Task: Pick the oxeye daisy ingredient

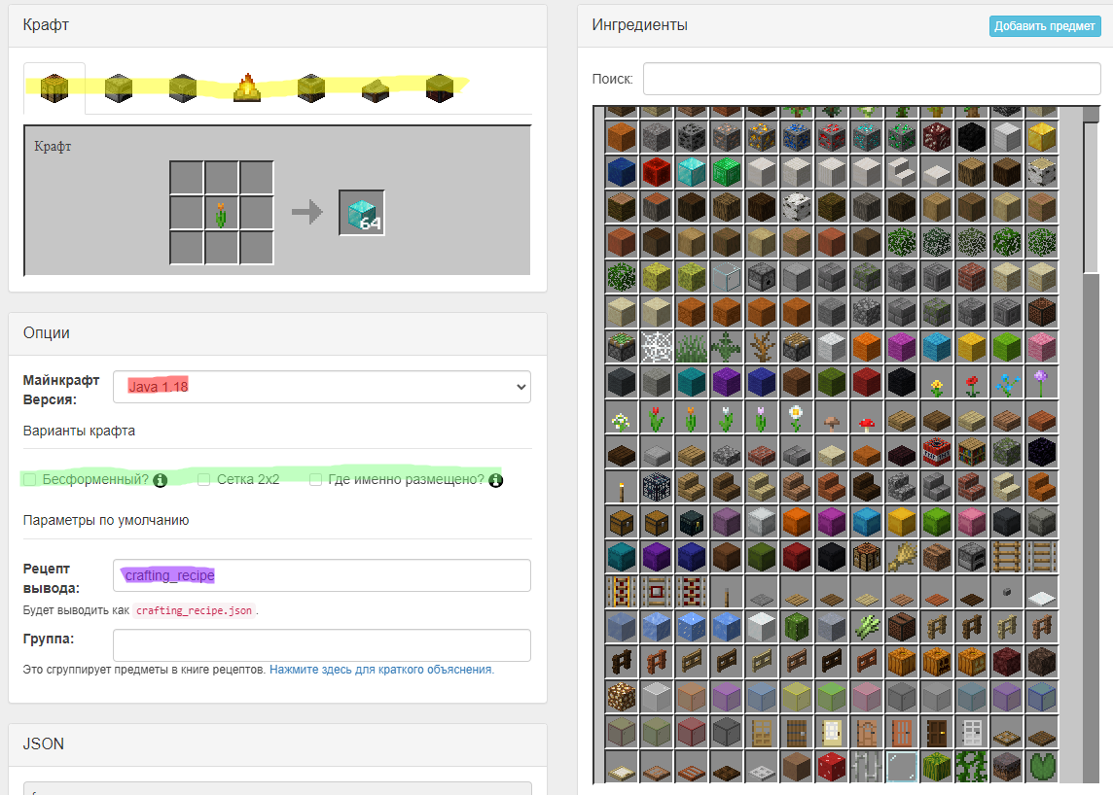Action: pyautogui.click(x=797, y=418)
